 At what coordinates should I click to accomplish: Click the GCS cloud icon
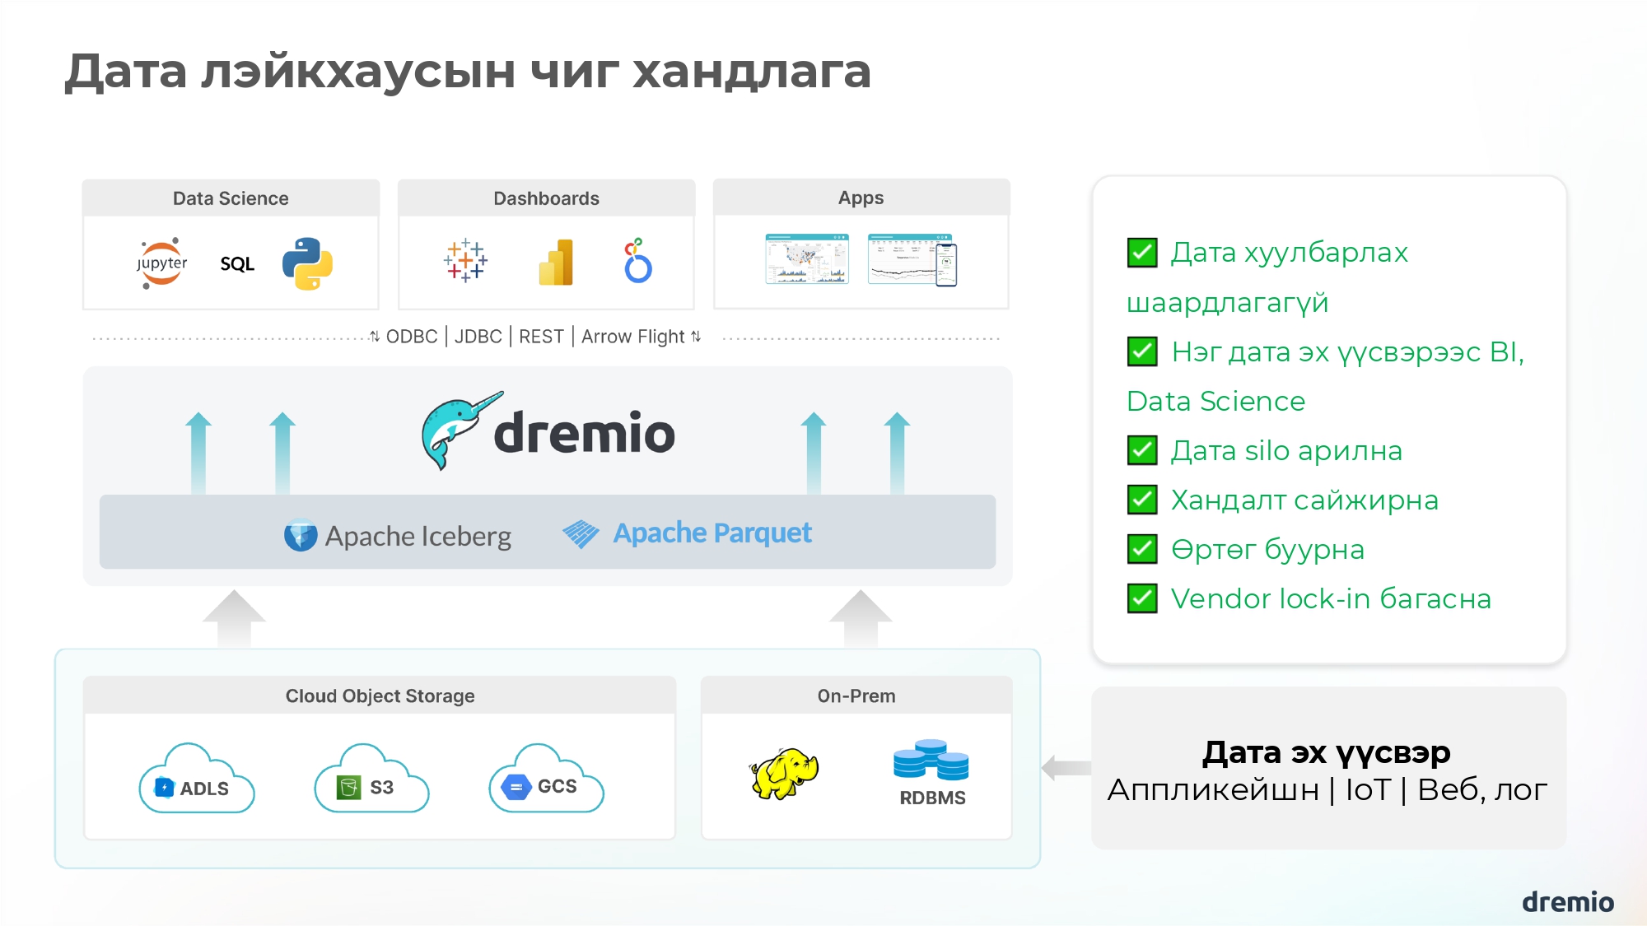click(546, 781)
